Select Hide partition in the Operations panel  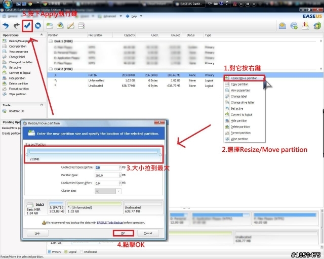[17, 78]
